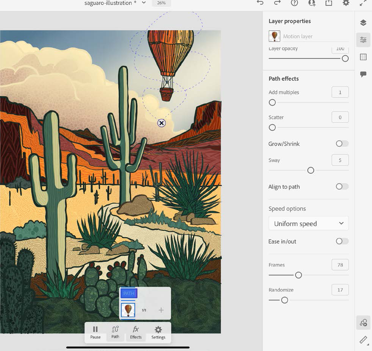Click the Path icon in the motion toolbar
The width and height of the screenshot is (372, 351).
(115, 332)
